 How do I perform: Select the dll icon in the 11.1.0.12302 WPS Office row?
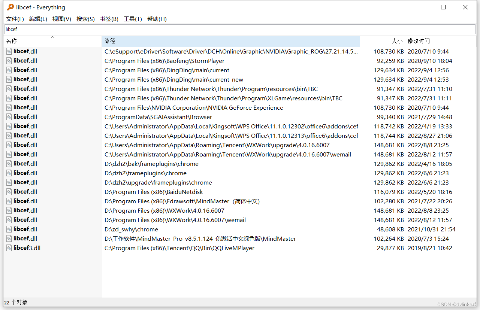pyautogui.click(x=9, y=126)
